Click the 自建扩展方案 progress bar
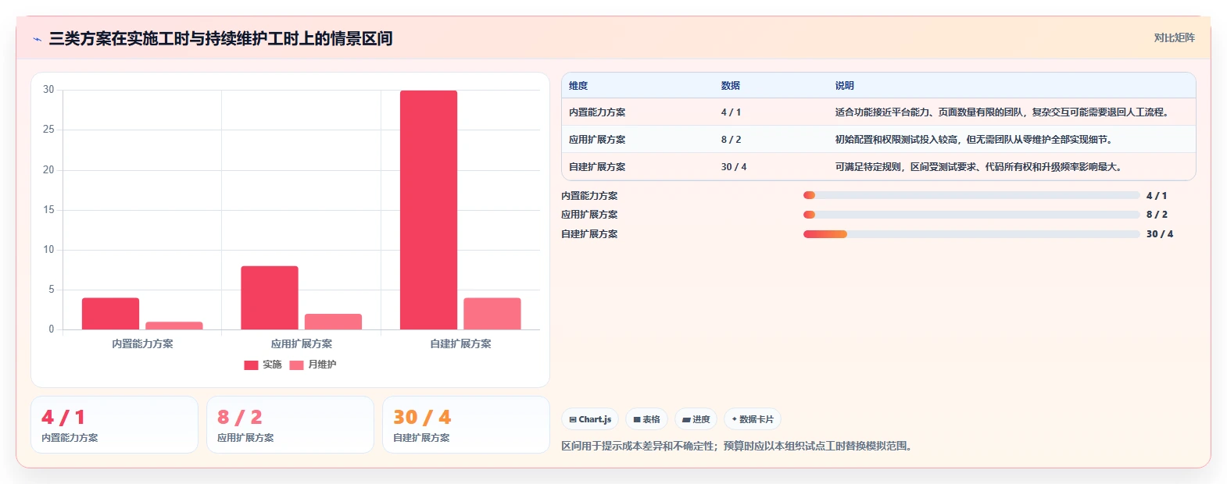 [971, 234]
